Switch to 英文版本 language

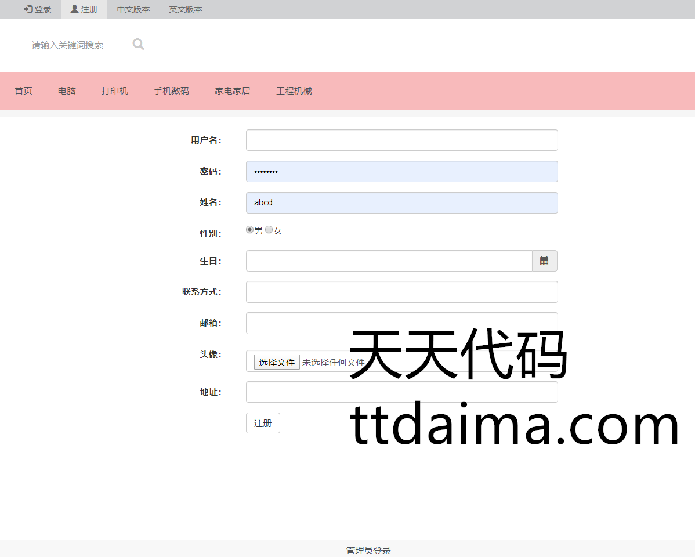pos(186,9)
